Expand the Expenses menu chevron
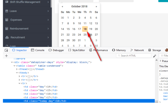Image resolution: width=168 pixels, height=103 pixels. (x=48, y=20)
